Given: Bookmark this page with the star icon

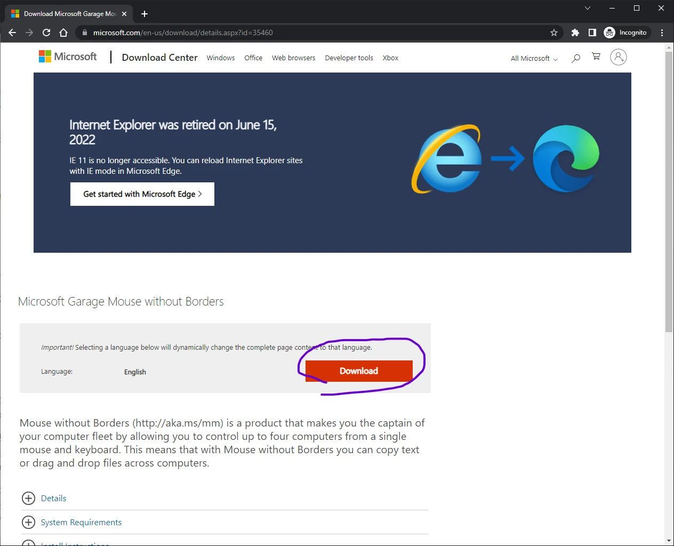Looking at the screenshot, I should pyautogui.click(x=554, y=33).
